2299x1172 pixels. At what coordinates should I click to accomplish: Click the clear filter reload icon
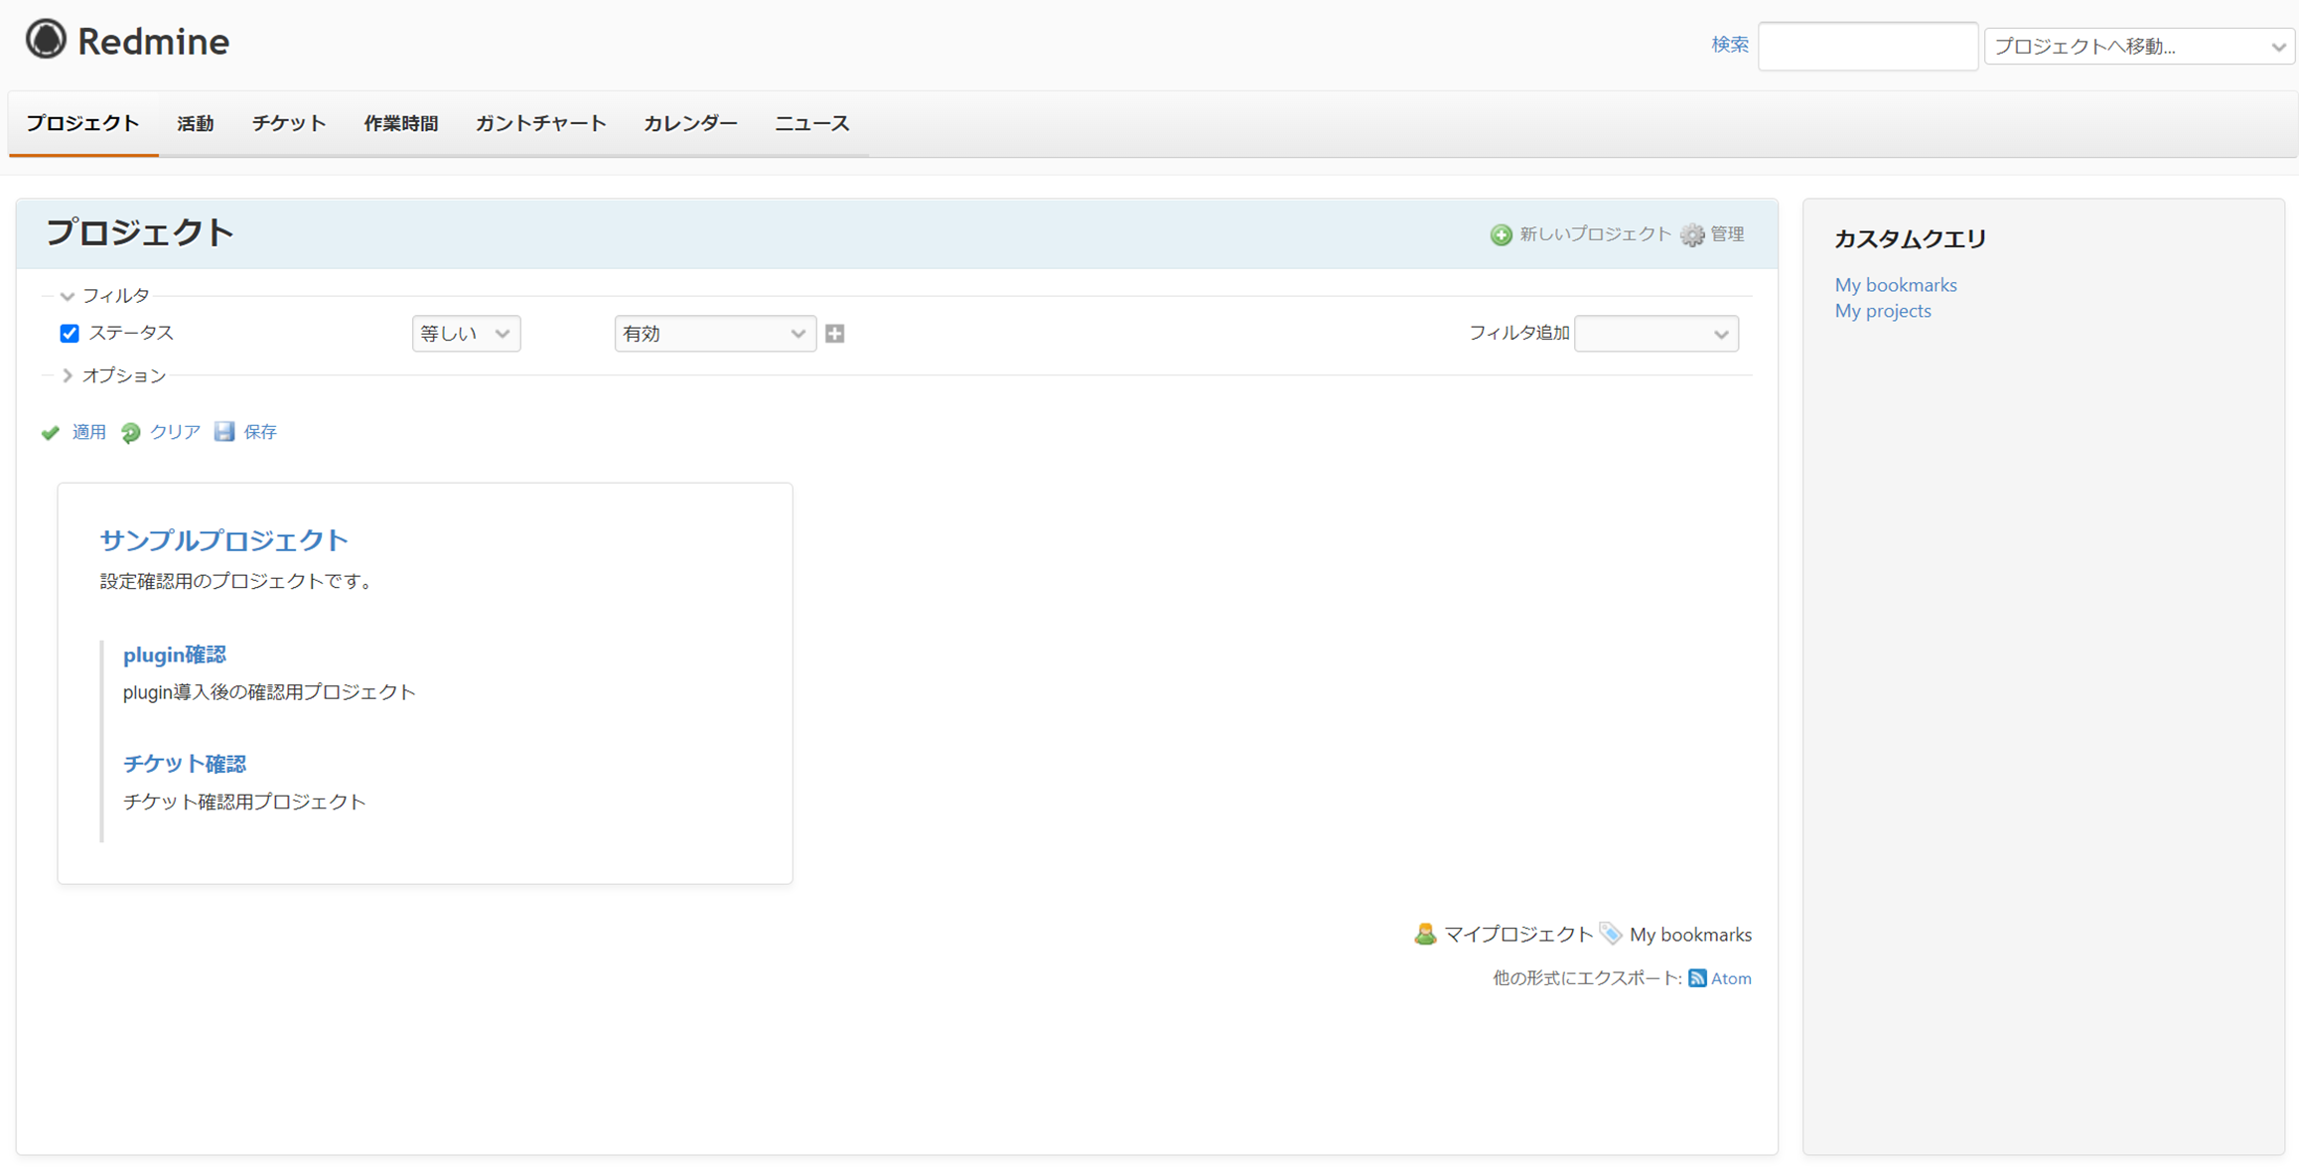click(131, 432)
